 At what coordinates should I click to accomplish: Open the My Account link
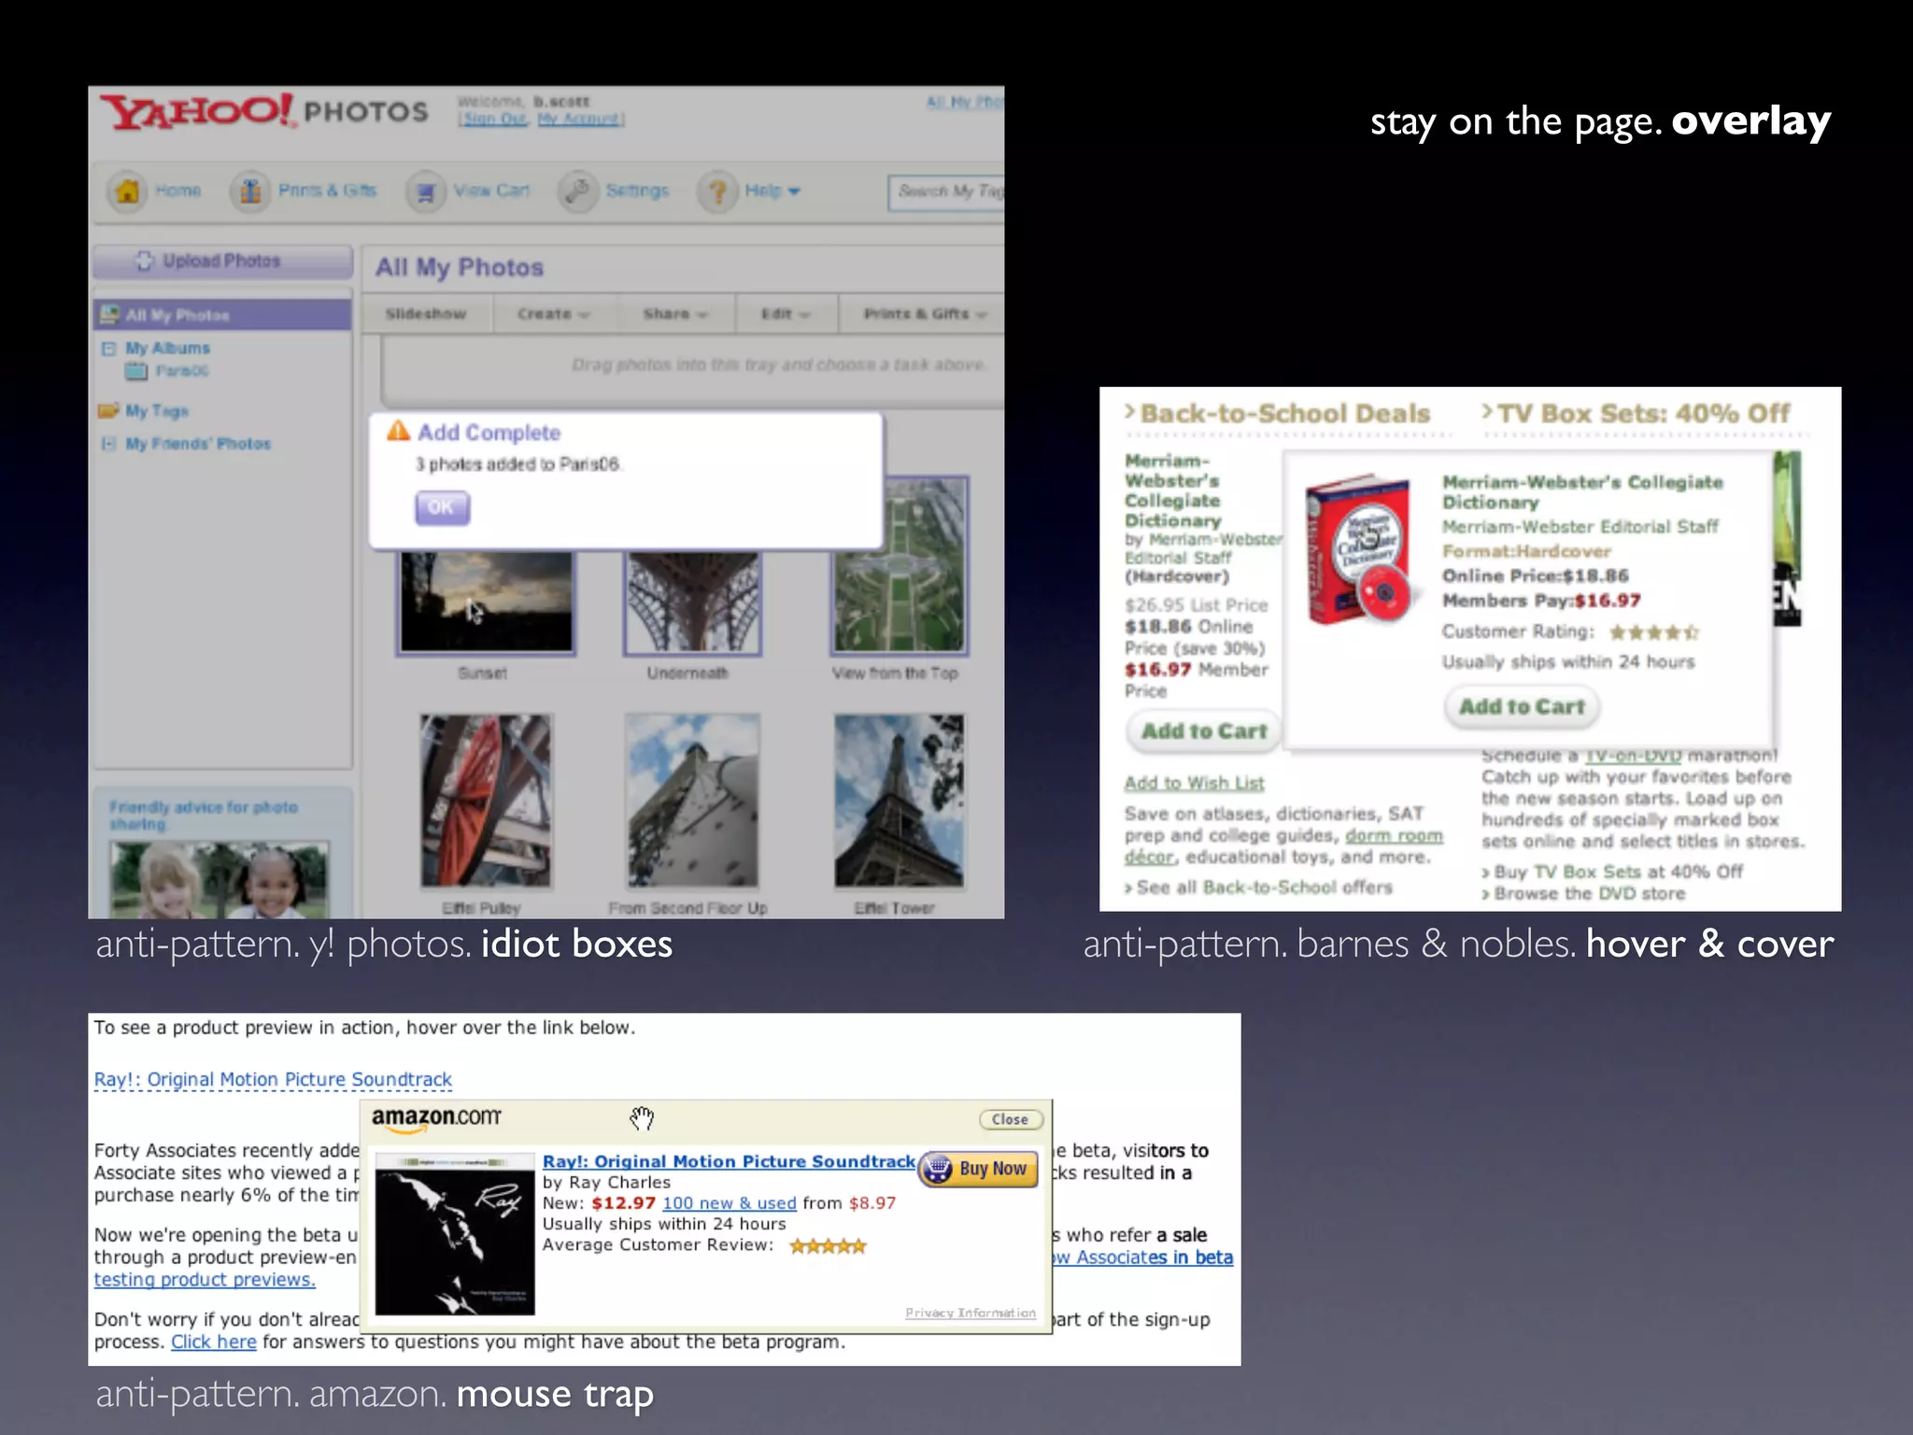point(578,120)
